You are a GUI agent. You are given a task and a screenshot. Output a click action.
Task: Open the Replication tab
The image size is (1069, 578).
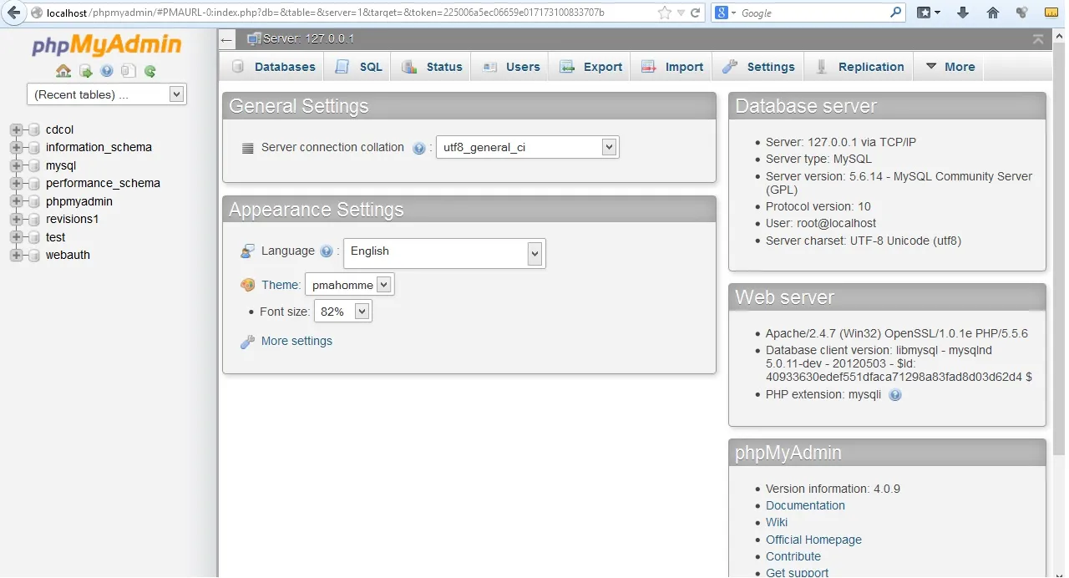coord(859,67)
